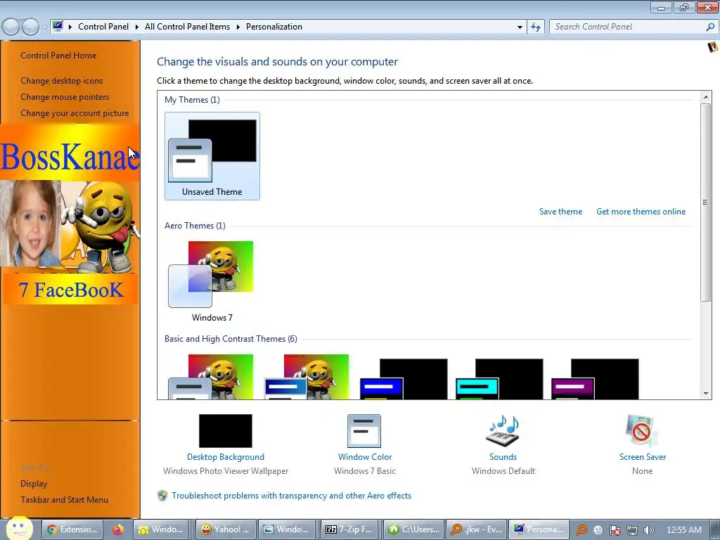Click the theme list scroll down arrow

(x=706, y=393)
